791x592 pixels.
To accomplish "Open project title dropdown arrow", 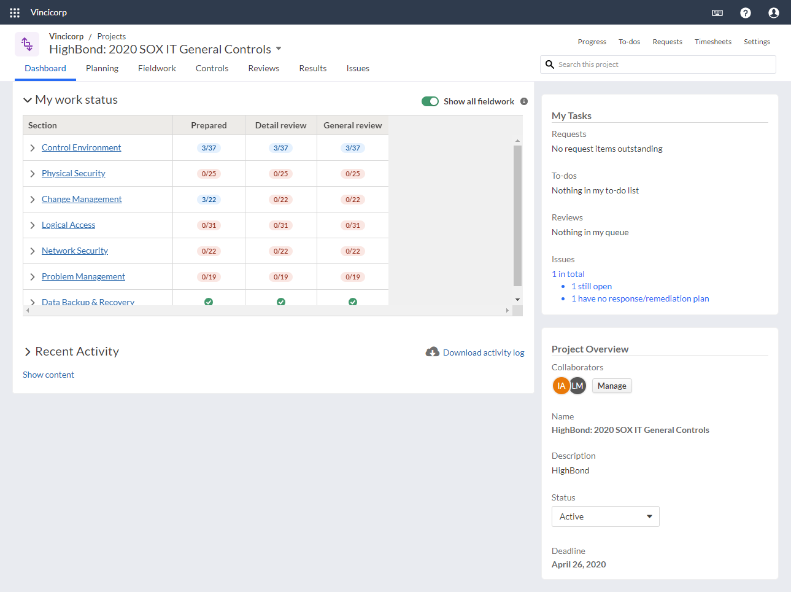I will [x=279, y=49].
